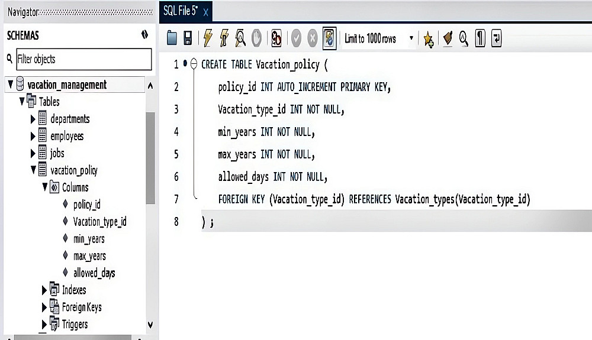Screen dimensions: 592x340
Task: Select the employees table label
Action: pos(67,136)
